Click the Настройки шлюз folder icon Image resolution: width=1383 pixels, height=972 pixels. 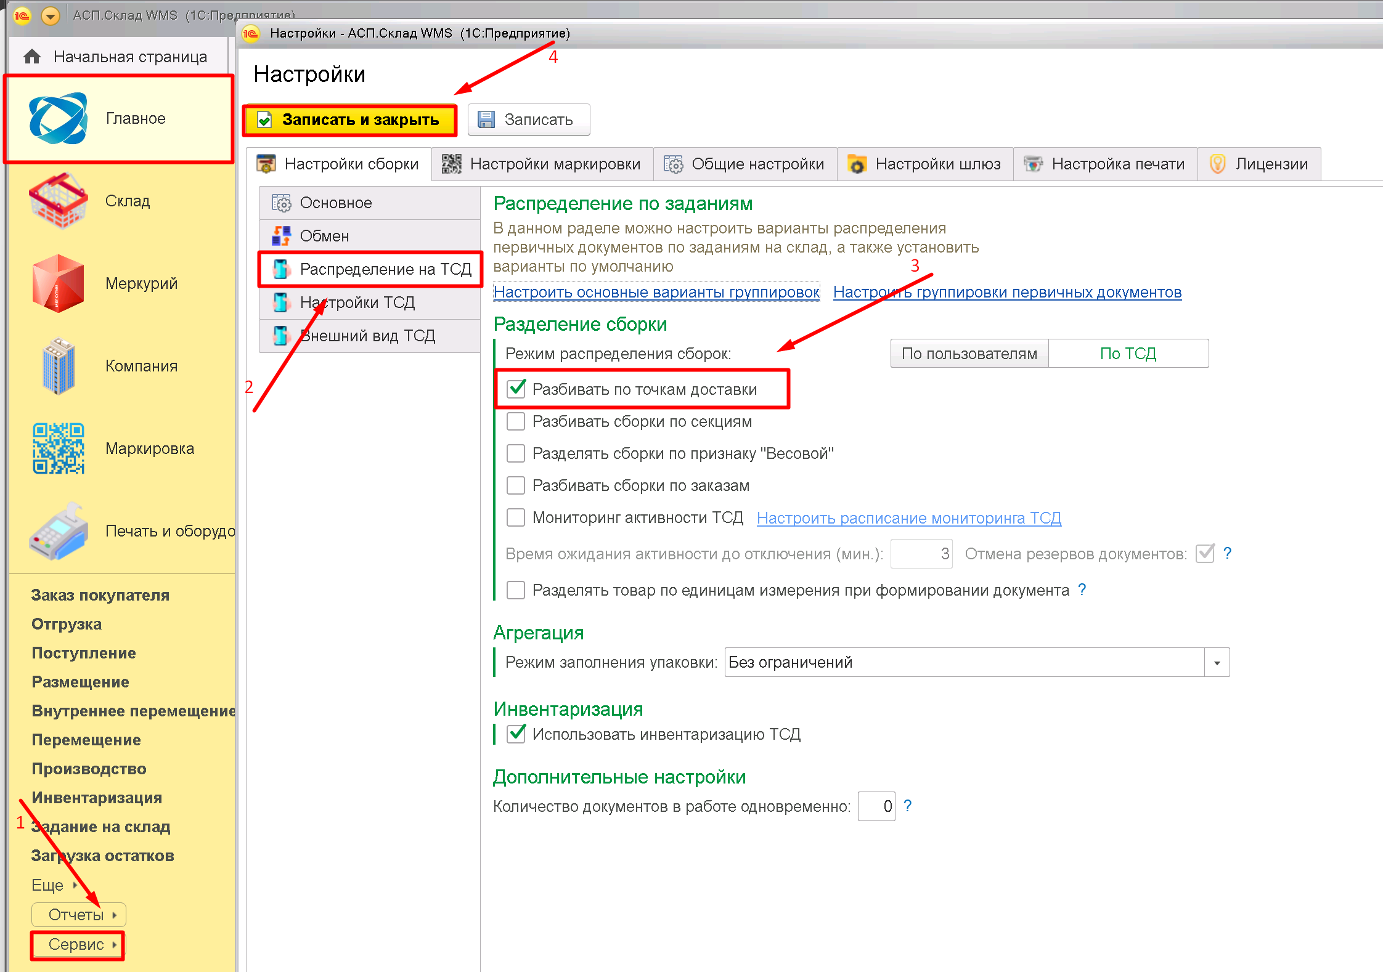[857, 164]
